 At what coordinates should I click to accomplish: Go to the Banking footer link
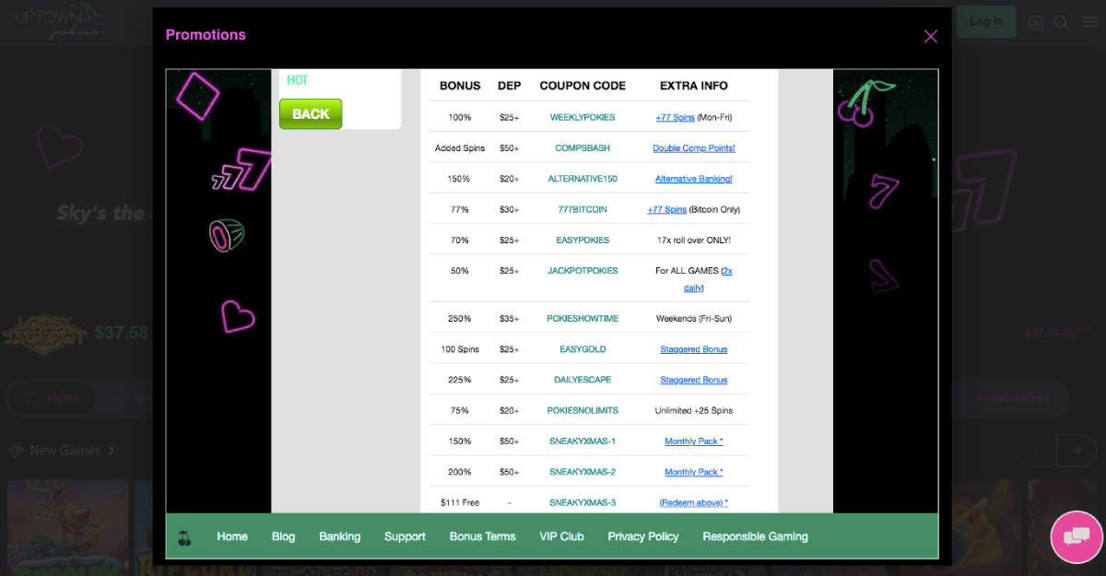pyautogui.click(x=339, y=536)
